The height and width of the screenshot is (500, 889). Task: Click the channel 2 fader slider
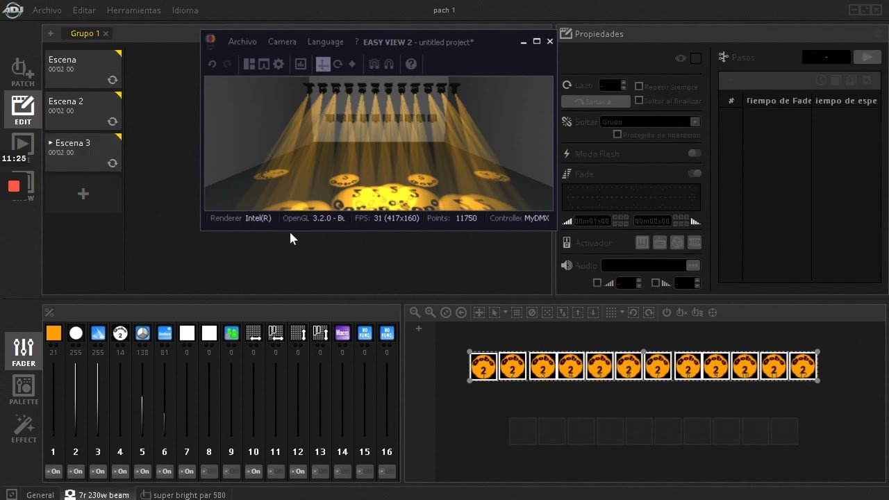[76, 399]
